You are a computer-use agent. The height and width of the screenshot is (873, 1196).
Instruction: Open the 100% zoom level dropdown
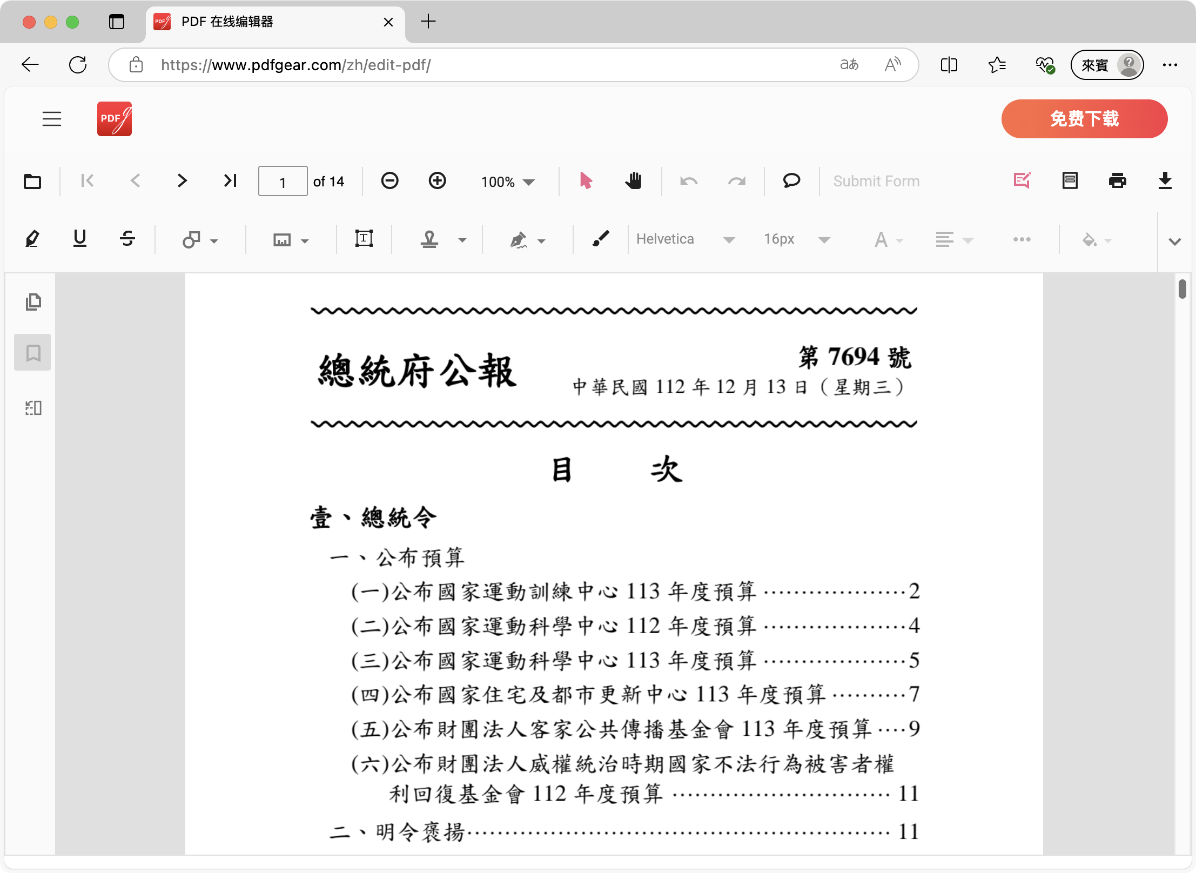[x=508, y=182]
